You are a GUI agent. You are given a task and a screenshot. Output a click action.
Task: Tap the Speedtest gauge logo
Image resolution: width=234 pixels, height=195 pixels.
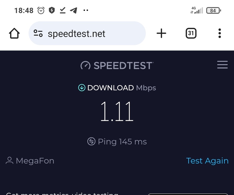86,65
